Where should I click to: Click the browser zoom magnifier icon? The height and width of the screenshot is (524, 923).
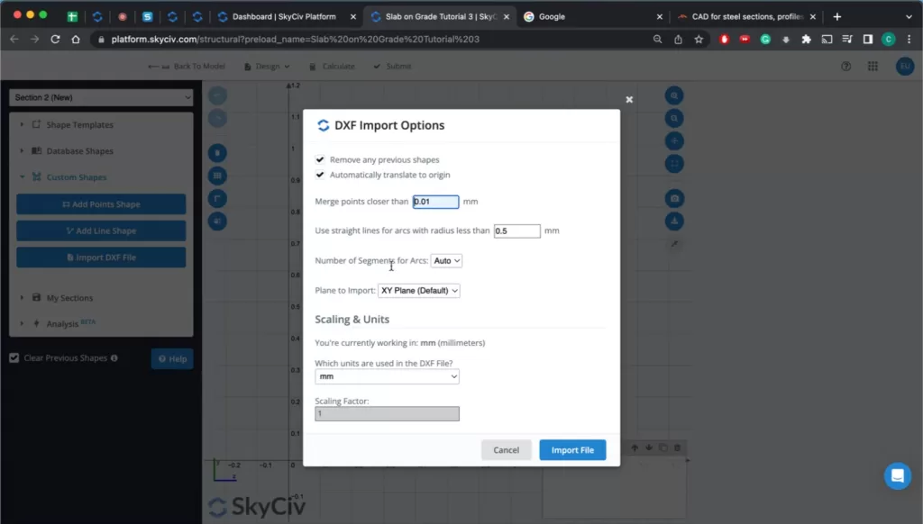pos(657,40)
